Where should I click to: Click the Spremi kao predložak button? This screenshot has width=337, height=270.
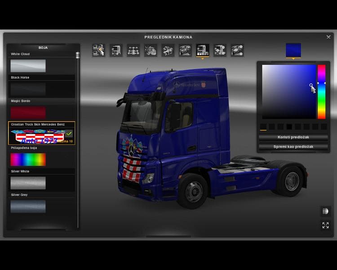point(293,147)
